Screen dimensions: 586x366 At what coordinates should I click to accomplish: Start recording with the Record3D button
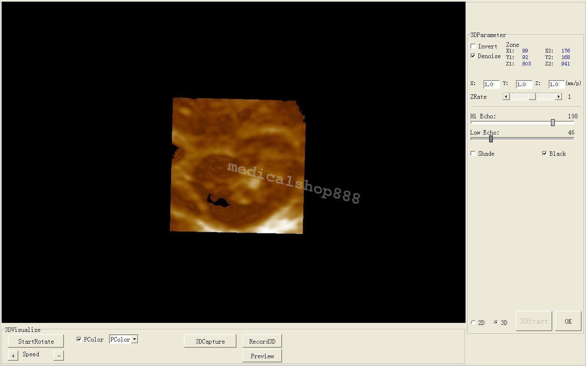262,341
